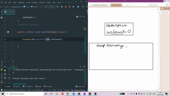Viewport: 170px width, 96px height.
Task: Open the Build tool window tab
Action: [x=38, y=86]
